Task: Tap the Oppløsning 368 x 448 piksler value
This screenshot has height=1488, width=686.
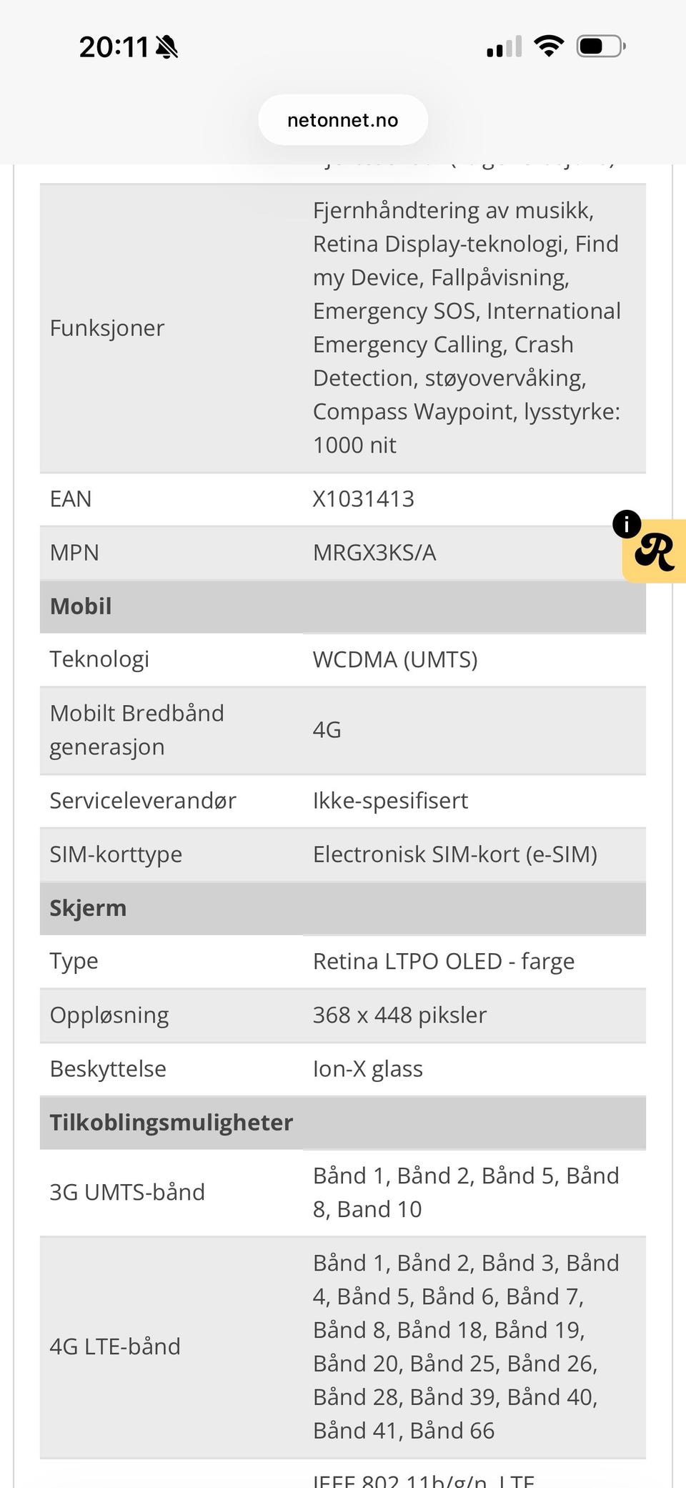Action: [399, 1015]
